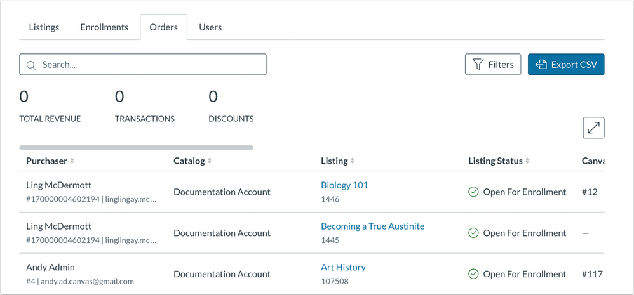Sort by Listing Status column arrows
This screenshot has height=295, width=634.
coord(527,161)
